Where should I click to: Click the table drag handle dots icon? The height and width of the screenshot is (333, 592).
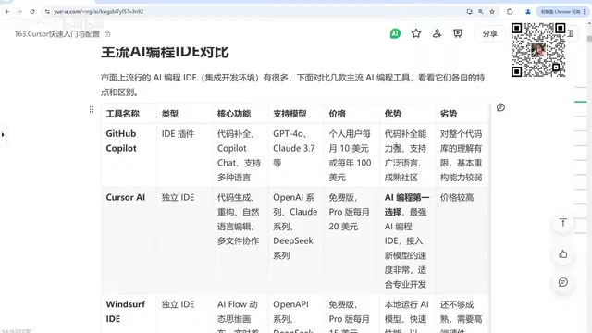tap(92, 109)
